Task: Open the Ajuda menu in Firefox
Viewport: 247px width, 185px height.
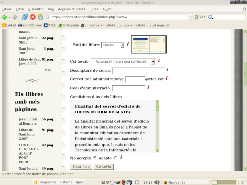Action: (x=107, y=9)
